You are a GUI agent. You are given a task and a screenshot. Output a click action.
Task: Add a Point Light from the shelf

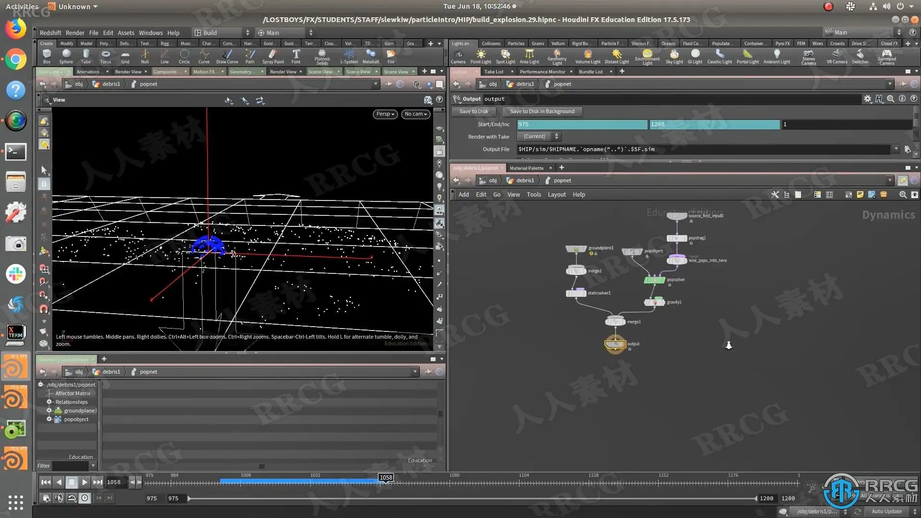point(481,56)
